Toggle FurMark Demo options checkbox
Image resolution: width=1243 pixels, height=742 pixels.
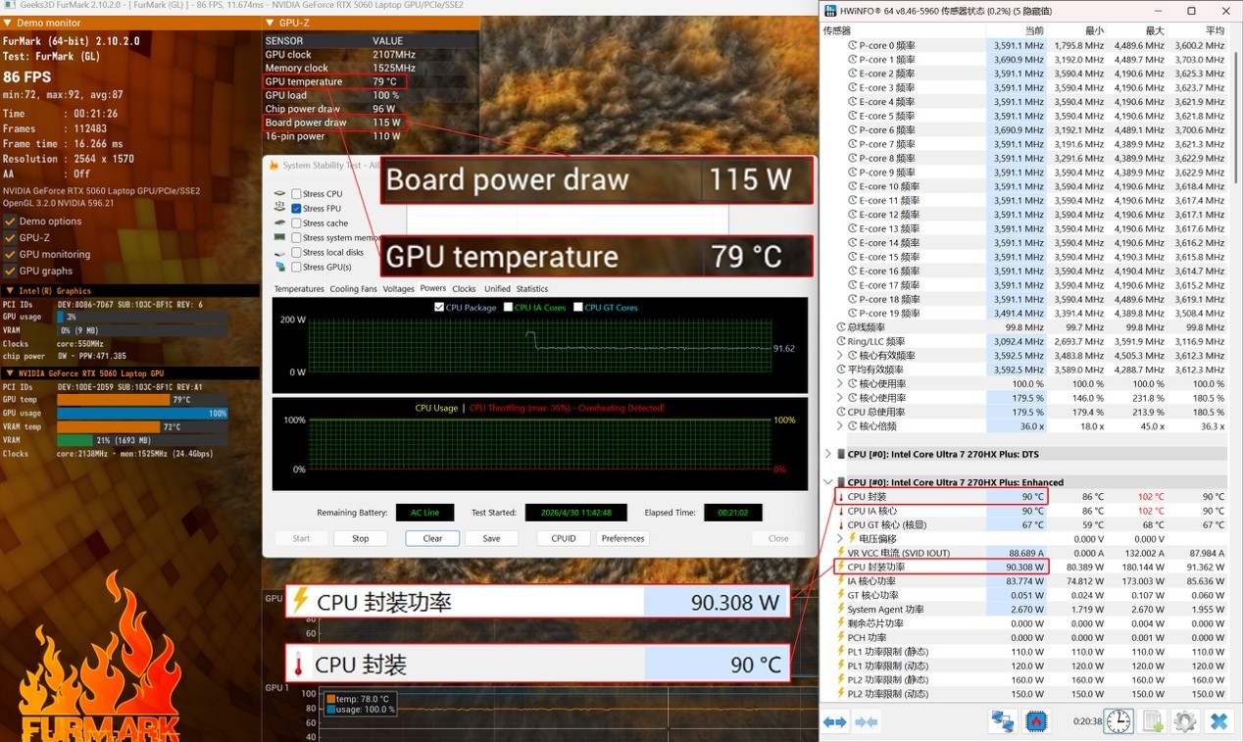tap(10, 221)
